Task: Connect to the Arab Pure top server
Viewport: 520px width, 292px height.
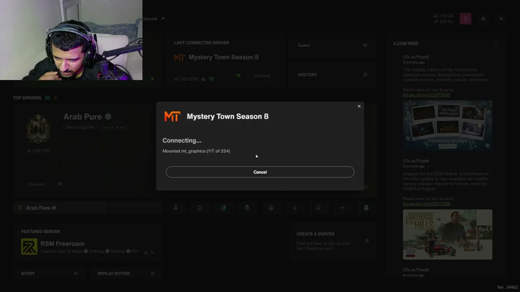Action: pyautogui.click(x=36, y=184)
